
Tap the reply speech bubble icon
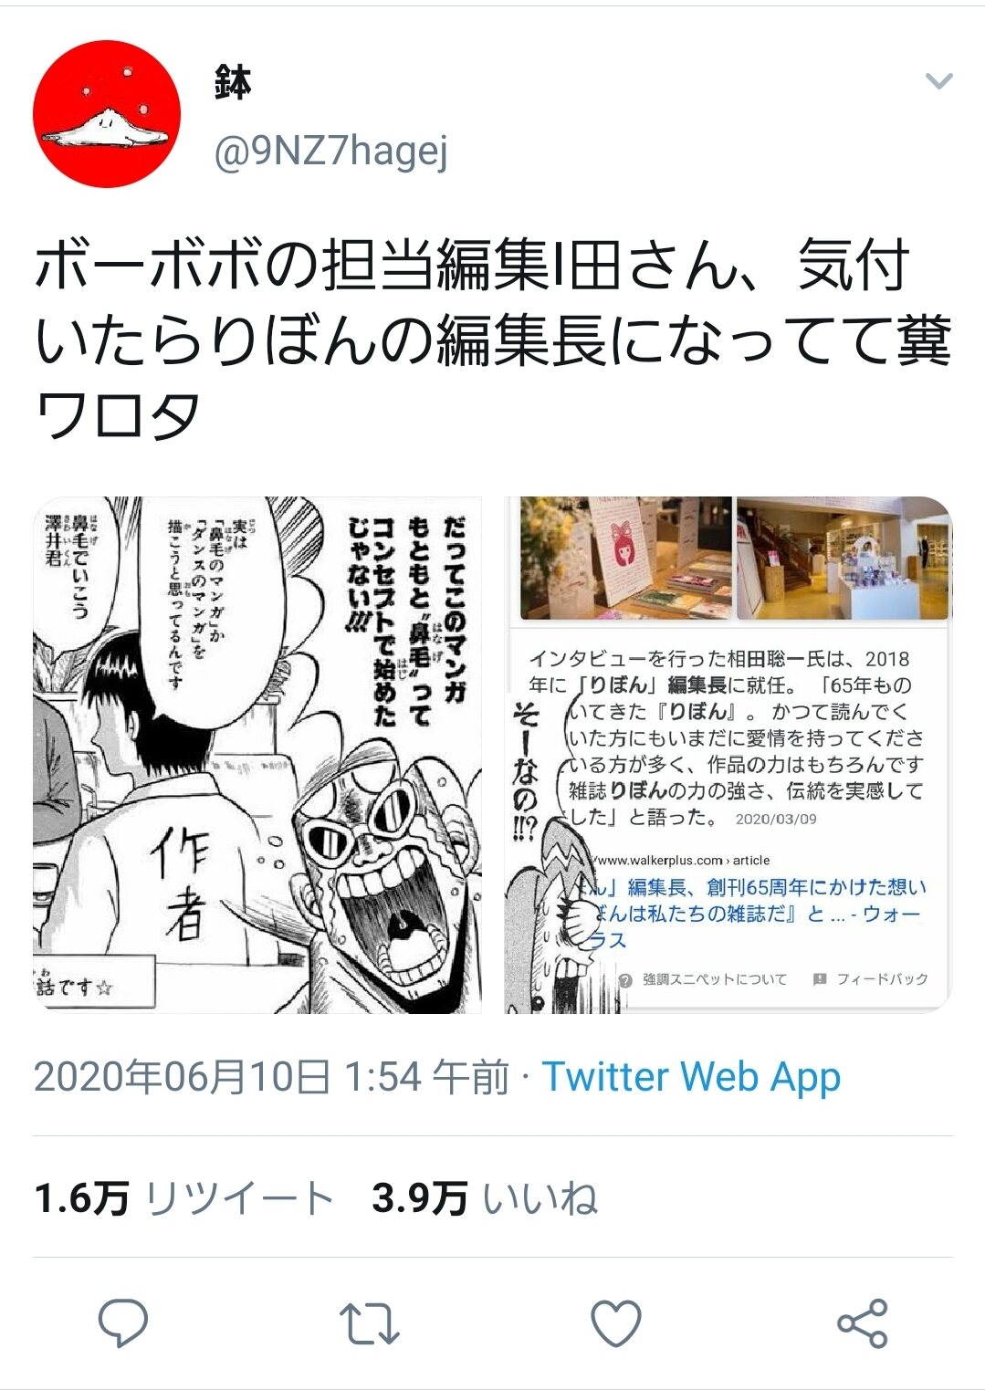pyautogui.click(x=123, y=1322)
